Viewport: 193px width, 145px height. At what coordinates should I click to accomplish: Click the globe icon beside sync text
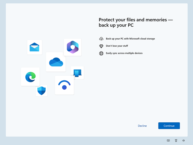click(x=101, y=53)
